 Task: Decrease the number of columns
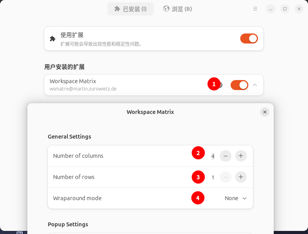coord(226,156)
